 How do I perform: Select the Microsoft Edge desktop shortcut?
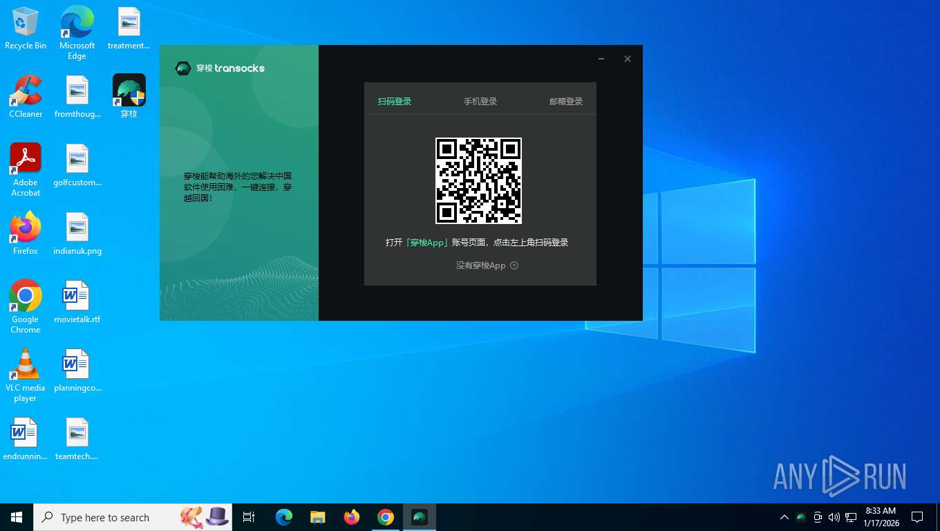(77, 33)
